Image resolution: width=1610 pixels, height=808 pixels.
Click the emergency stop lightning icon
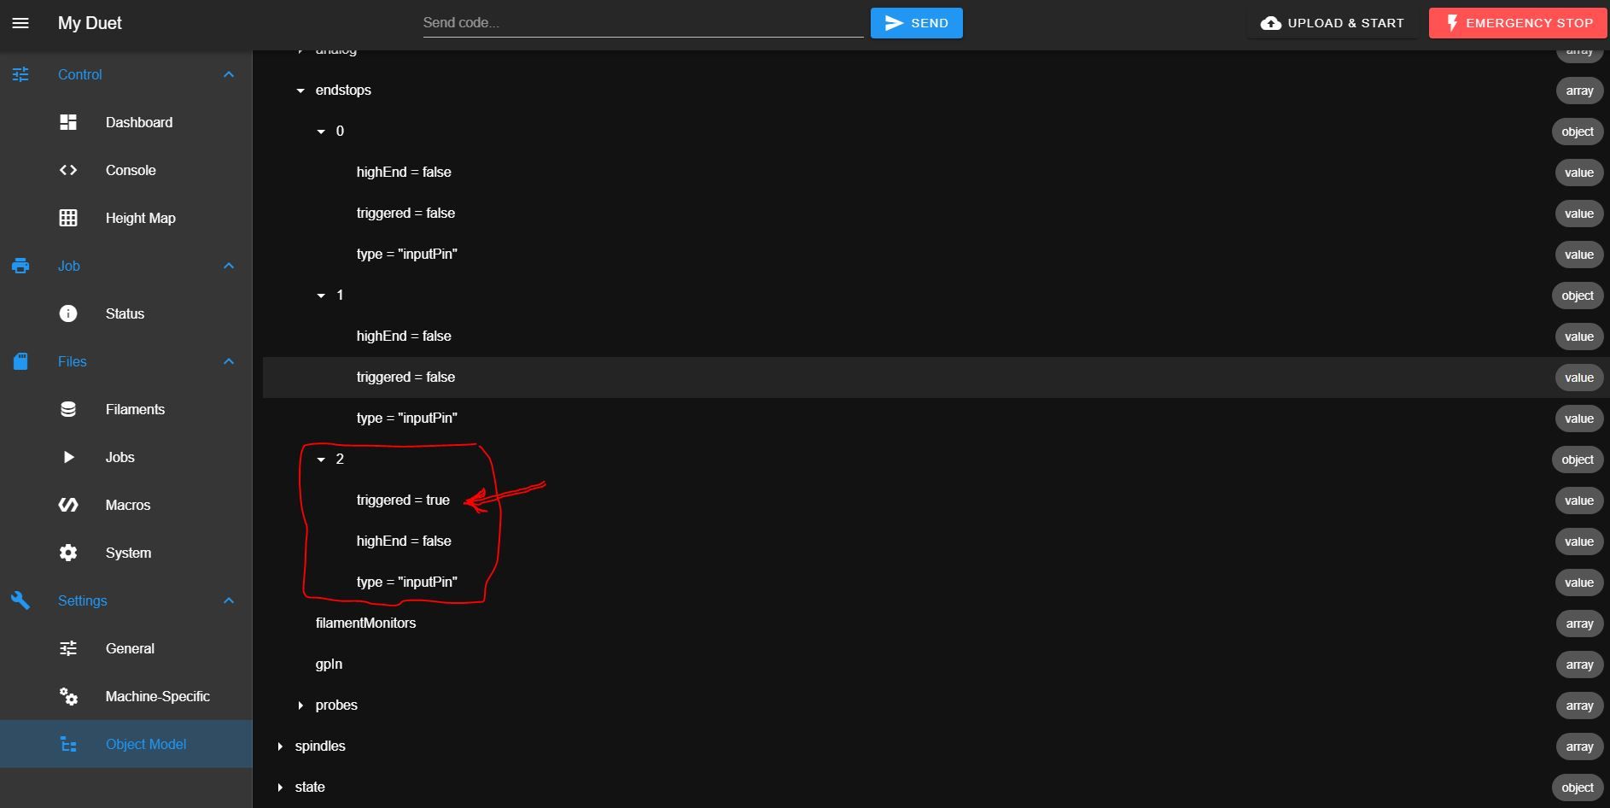click(x=1451, y=23)
